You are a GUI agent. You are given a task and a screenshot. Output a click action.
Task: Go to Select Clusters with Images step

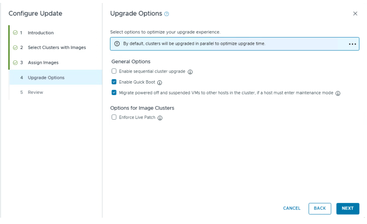point(57,47)
